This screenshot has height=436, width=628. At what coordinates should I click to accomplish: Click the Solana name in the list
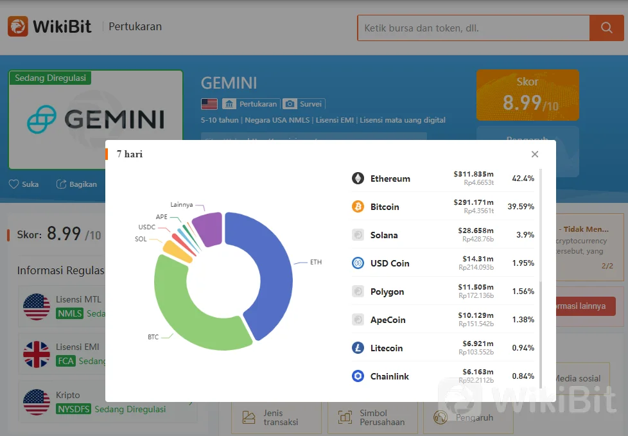point(384,235)
